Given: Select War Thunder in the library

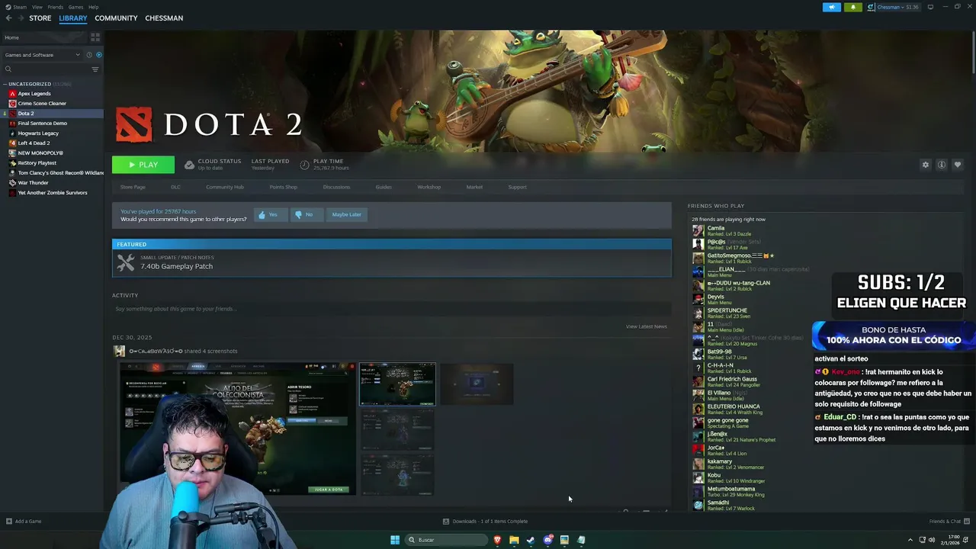Looking at the screenshot, I should 33,183.
